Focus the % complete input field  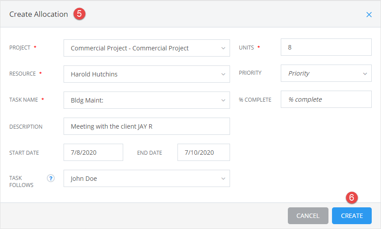[x=326, y=99]
